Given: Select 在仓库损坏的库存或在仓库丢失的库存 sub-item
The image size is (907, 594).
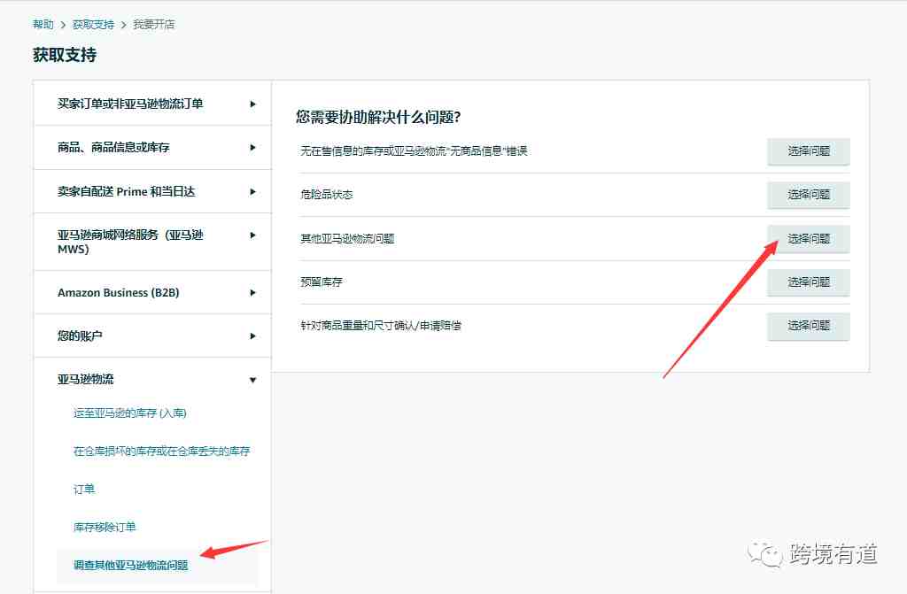Looking at the screenshot, I should tap(161, 451).
